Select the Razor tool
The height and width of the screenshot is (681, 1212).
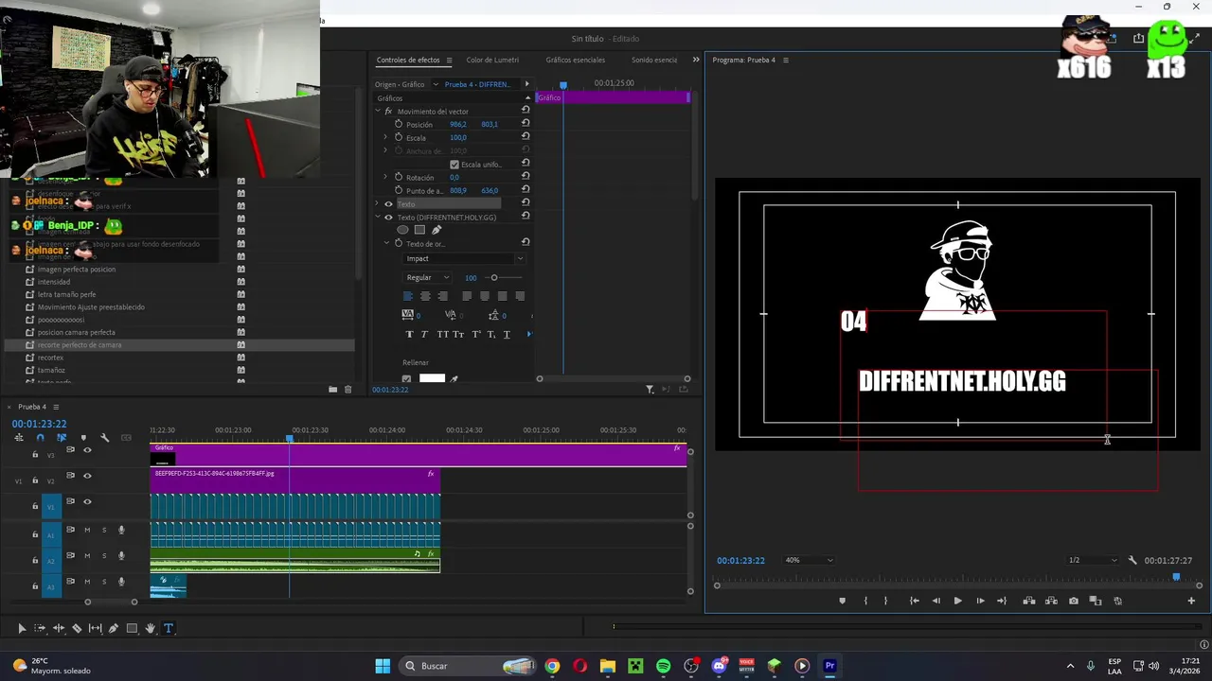point(77,628)
